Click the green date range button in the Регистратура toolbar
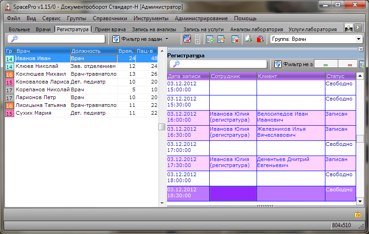The width and height of the screenshot is (369, 234). click(326, 64)
